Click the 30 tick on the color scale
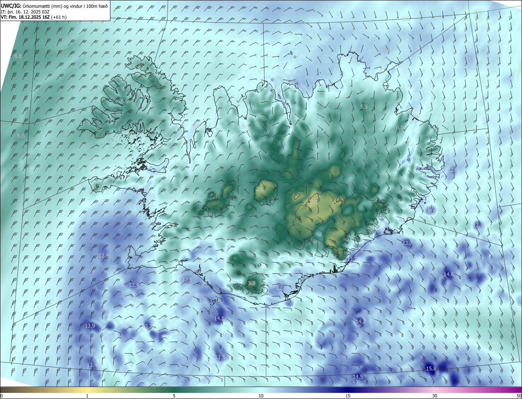The height and width of the screenshot is (399, 522). (435, 396)
